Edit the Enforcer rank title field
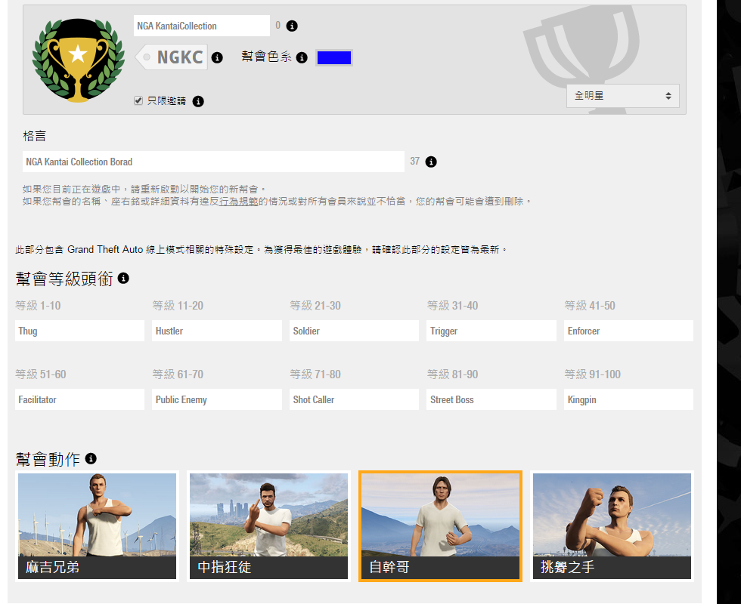The image size is (741, 604). 628,331
